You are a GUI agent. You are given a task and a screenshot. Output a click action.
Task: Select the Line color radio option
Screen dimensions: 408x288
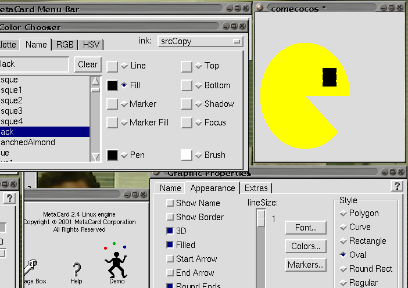[x=124, y=66]
